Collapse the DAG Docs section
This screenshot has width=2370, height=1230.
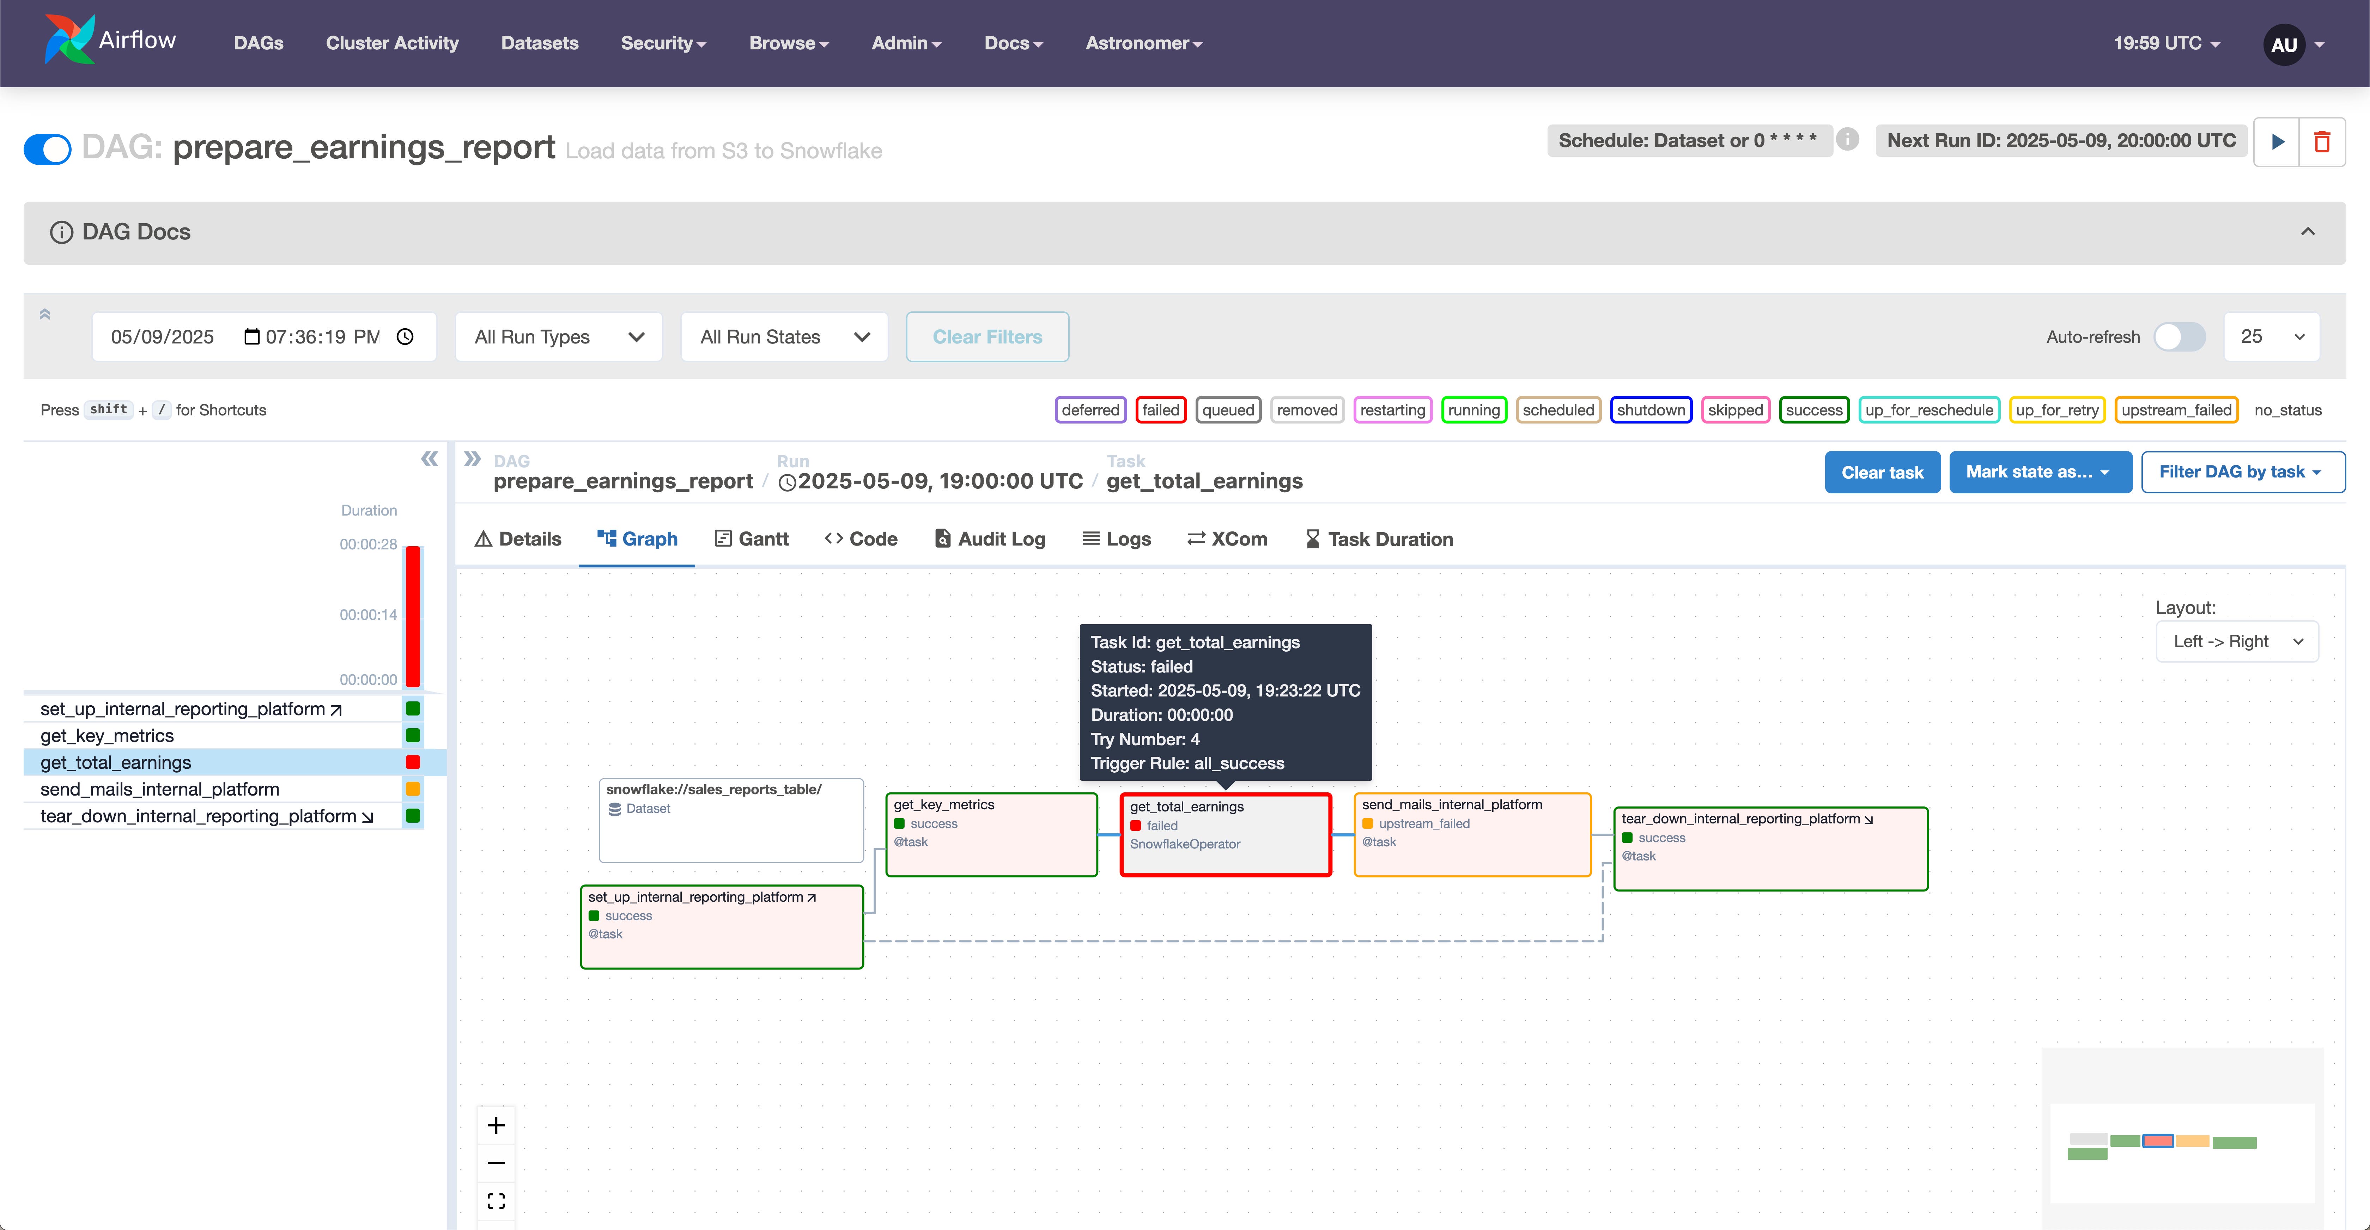click(2308, 232)
